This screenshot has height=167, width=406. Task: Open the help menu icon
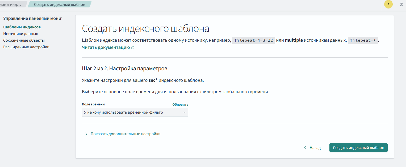point(401,4)
